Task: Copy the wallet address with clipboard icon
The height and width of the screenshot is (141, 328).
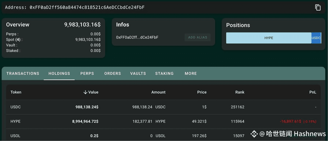Action: (x=318, y=7)
